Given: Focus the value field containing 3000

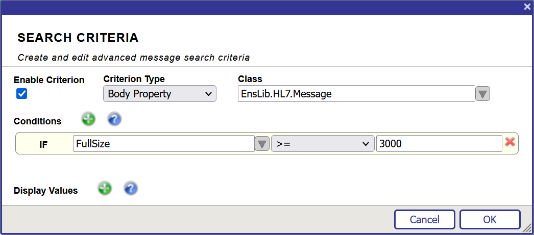Looking at the screenshot, I should point(439,144).
